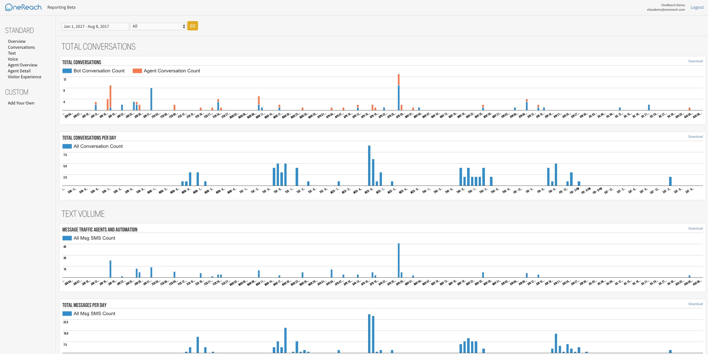
Task: Click the yellow GO button
Action: (x=193, y=26)
